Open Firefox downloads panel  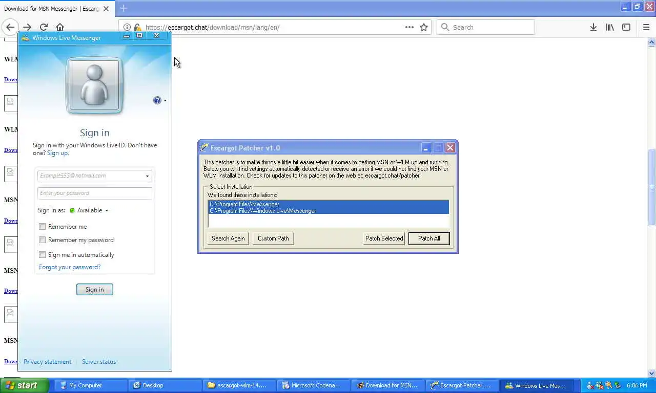pyautogui.click(x=593, y=27)
